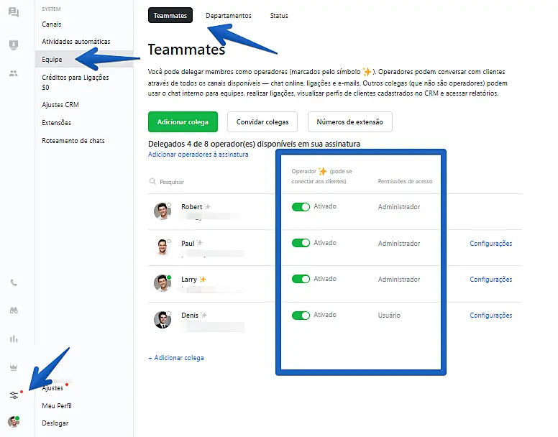The image size is (558, 437).
Task: Open the phone calls icon
Action: pos(14,282)
